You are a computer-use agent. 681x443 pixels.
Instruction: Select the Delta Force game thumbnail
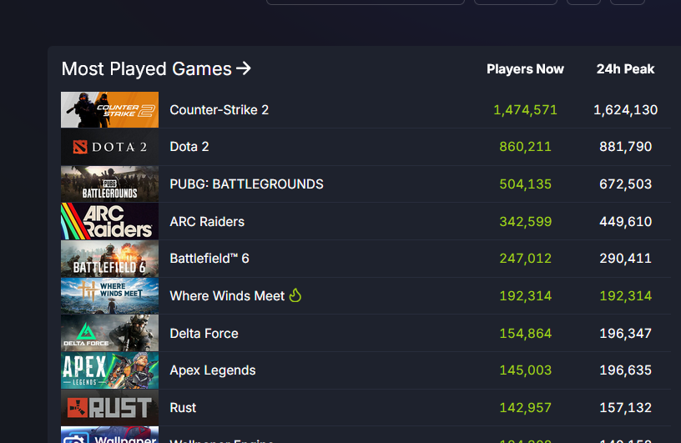[109, 333]
